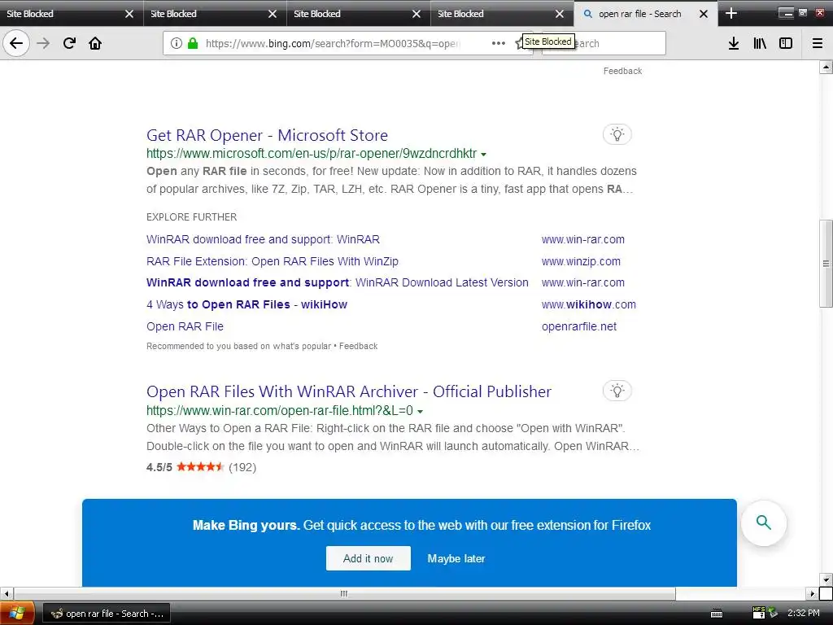
Task: Switch to the second Site Blocked tab
Action: click(215, 14)
